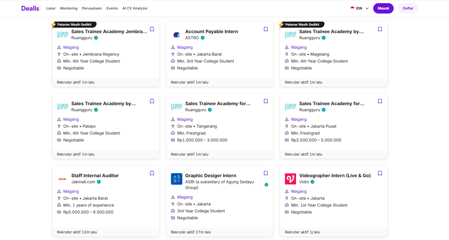Image resolution: width=449 pixels, height=240 pixels.
Task: Click 'Min. 1 years of experience' text
Action: pyautogui.click(x=88, y=205)
